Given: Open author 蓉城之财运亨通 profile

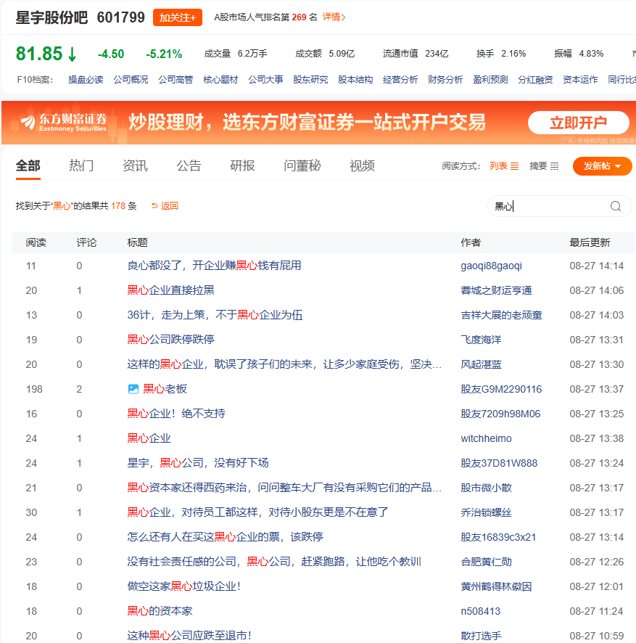Looking at the screenshot, I should pos(496,290).
